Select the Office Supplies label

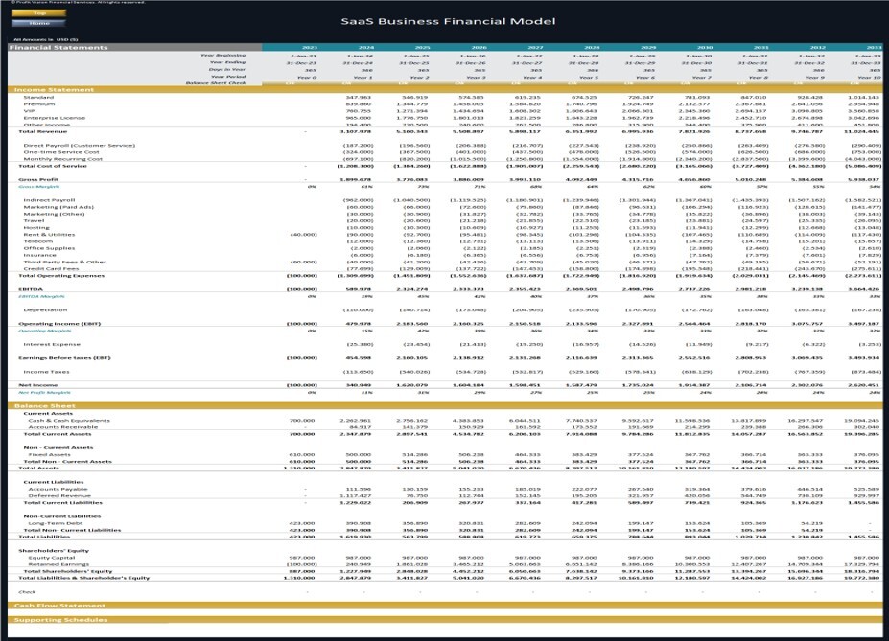49,248
